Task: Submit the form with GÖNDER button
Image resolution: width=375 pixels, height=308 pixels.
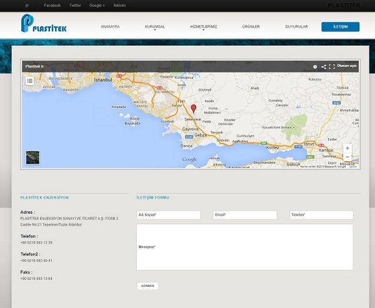Action: tap(147, 286)
